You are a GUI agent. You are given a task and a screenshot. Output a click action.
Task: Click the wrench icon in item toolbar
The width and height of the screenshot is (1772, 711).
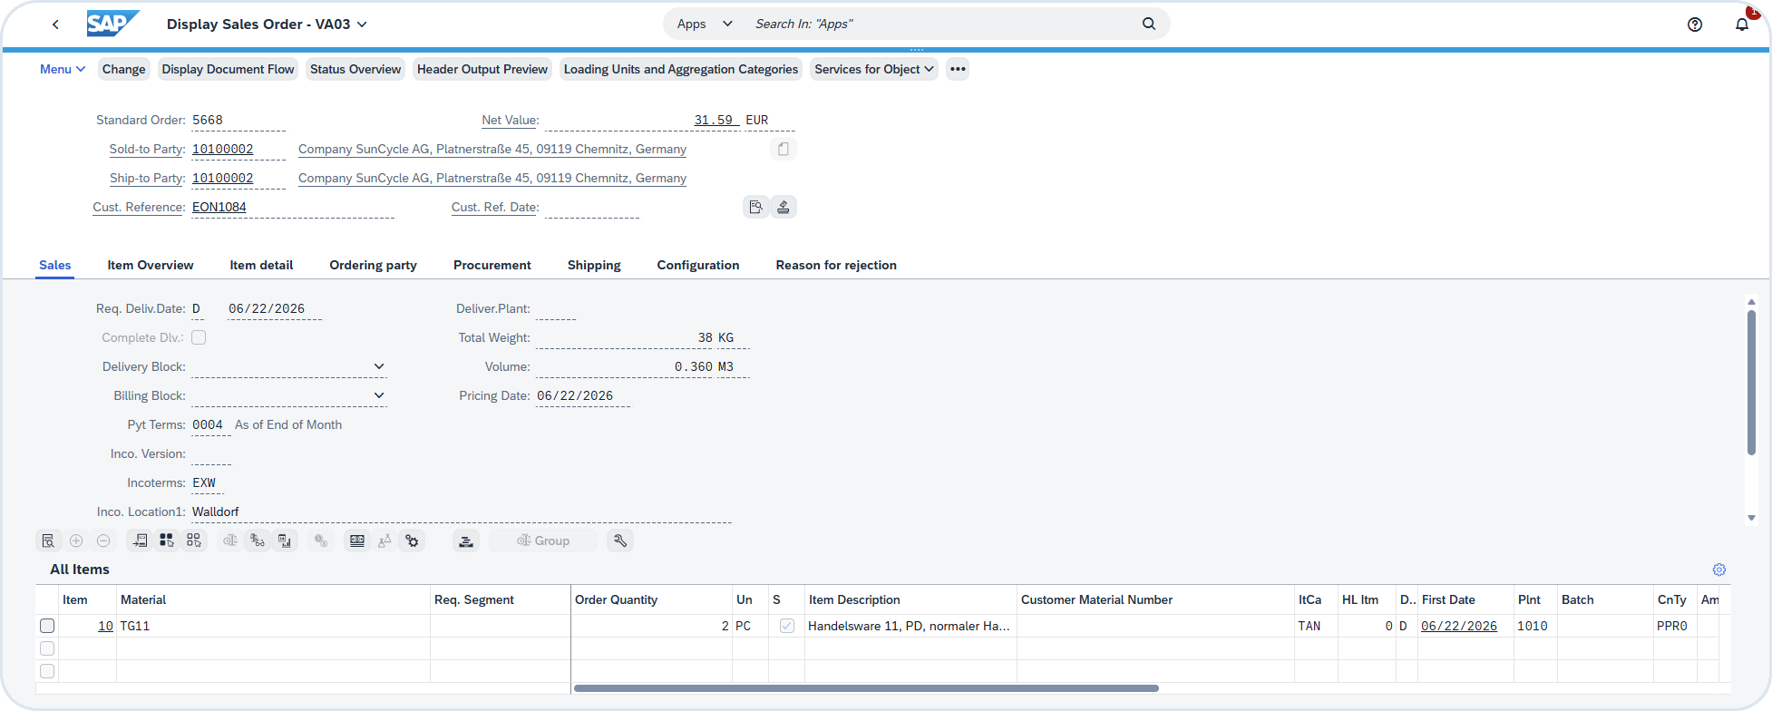[620, 541]
